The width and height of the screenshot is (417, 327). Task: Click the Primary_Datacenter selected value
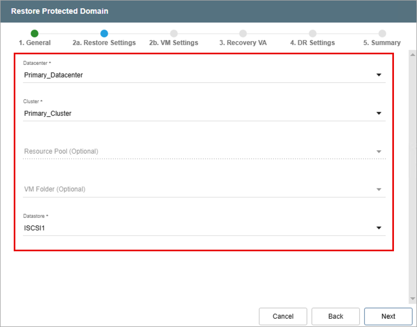click(x=54, y=75)
